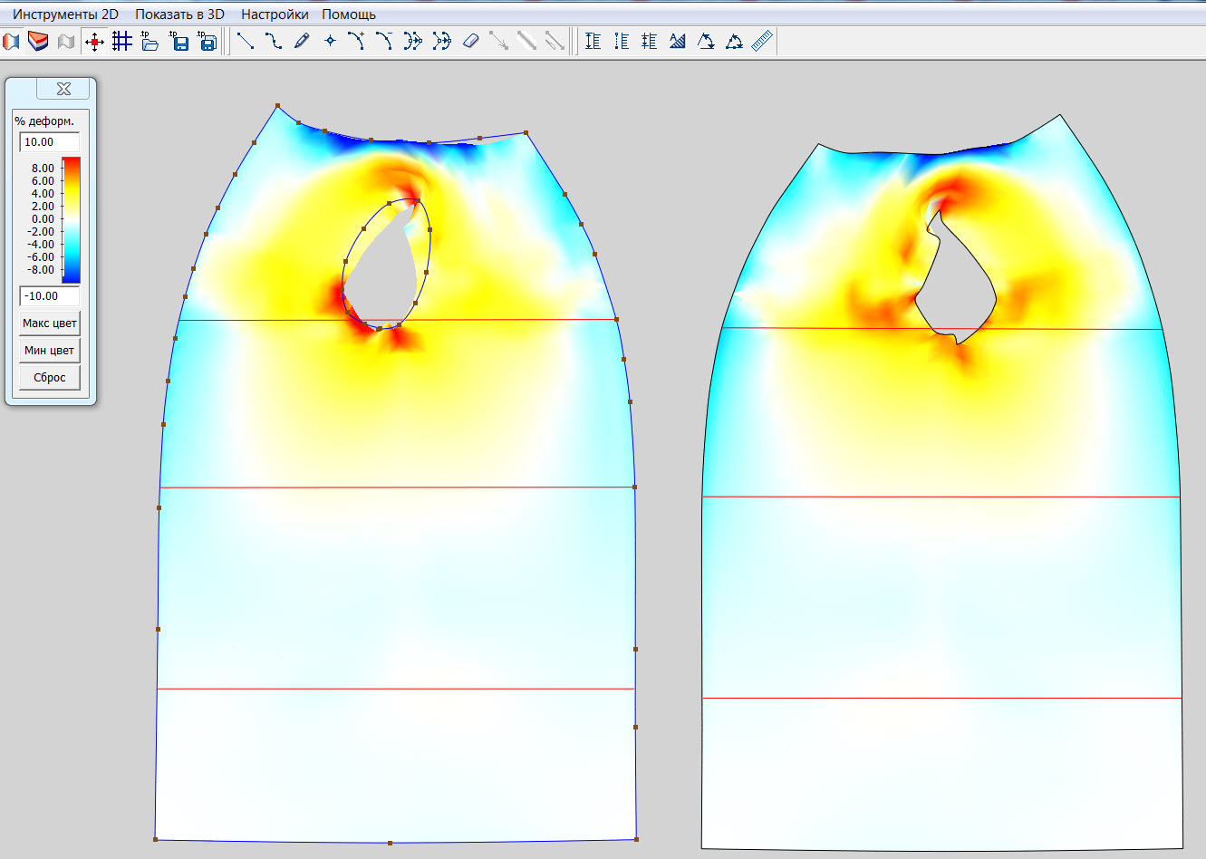
Task: Click the first blue-red pattern surface icon
Action: coord(11,41)
